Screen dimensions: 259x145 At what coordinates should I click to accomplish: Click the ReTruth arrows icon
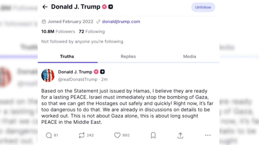(x=82, y=135)
